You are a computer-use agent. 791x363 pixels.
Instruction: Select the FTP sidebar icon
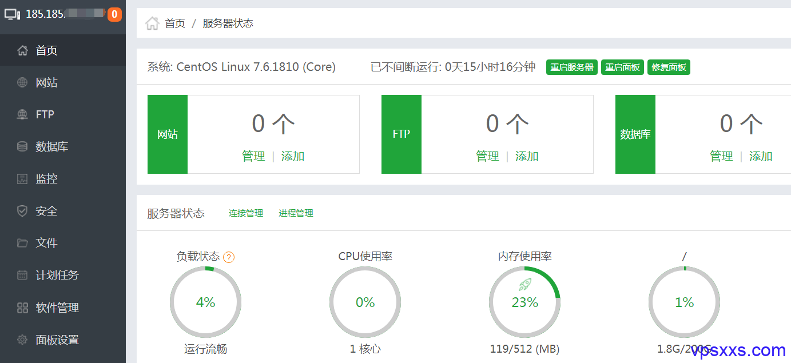point(22,114)
